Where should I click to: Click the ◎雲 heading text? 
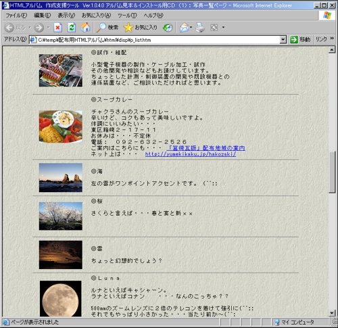(97, 248)
